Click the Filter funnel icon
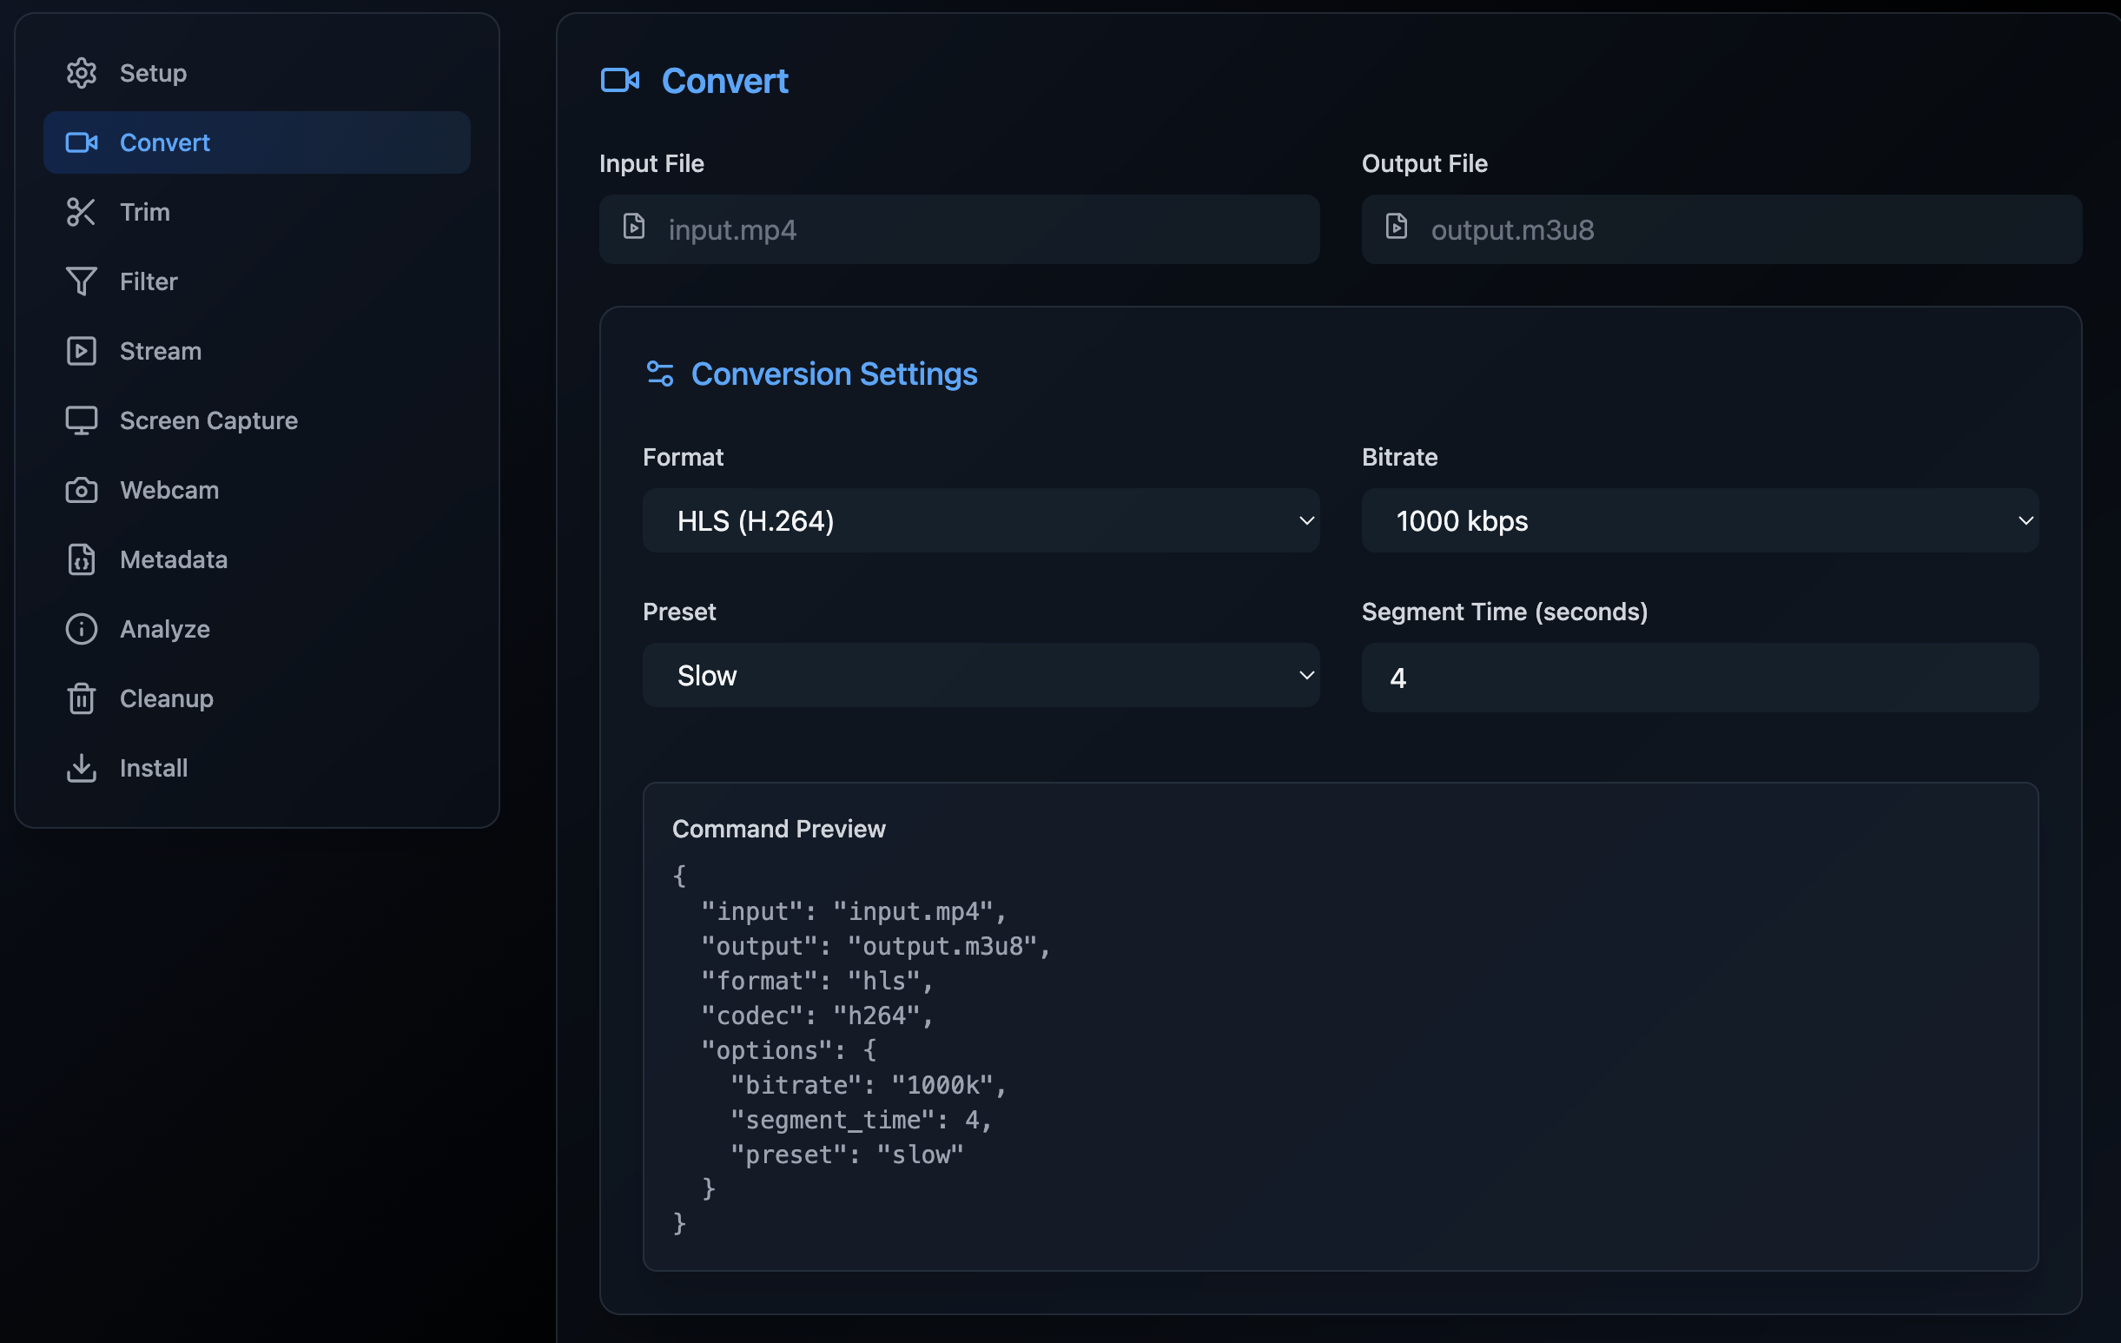The width and height of the screenshot is (2121, 1343). [x=81, y=282]
